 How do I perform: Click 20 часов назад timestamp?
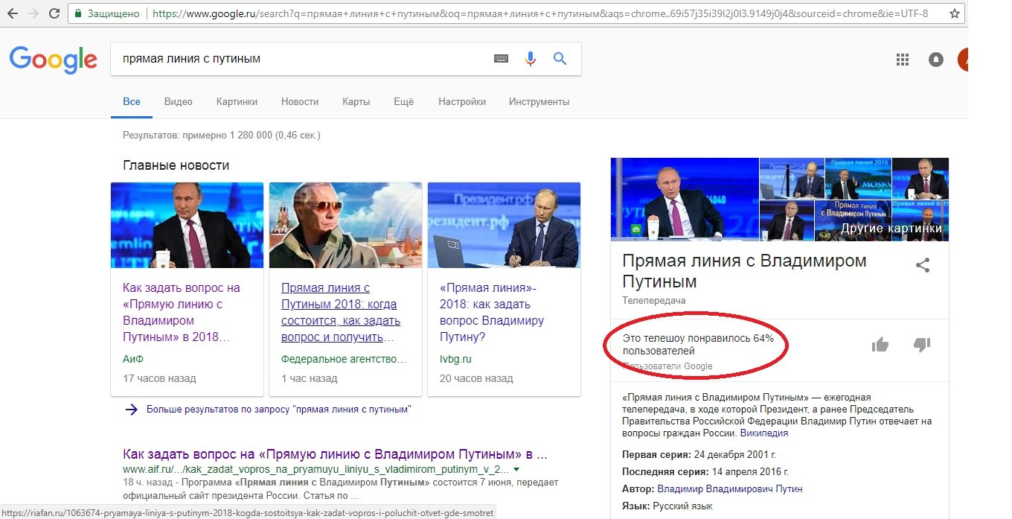tap(476, 378)
